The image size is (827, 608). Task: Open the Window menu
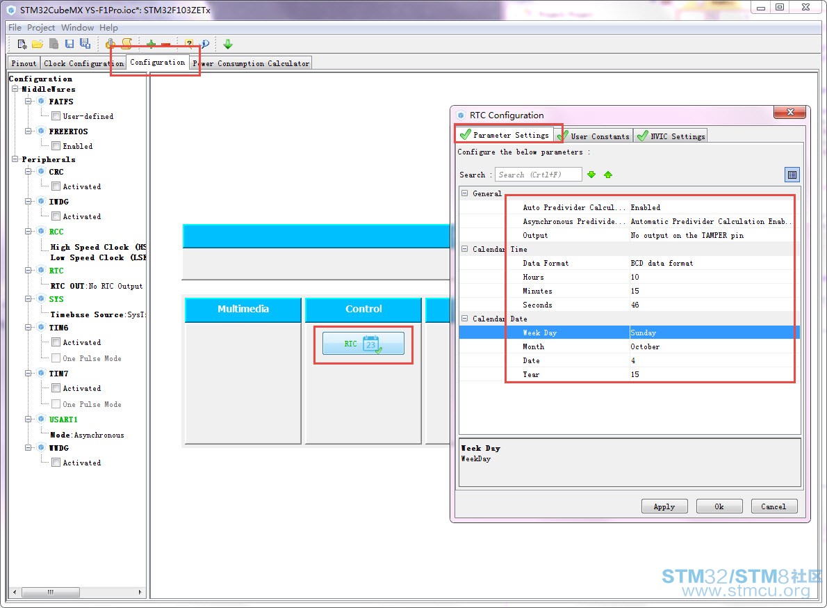pyautogui.click(x=77, y=27)
